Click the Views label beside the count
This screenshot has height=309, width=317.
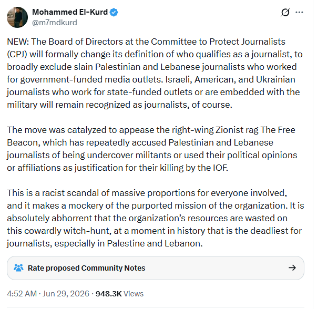(x=134, y=294)
